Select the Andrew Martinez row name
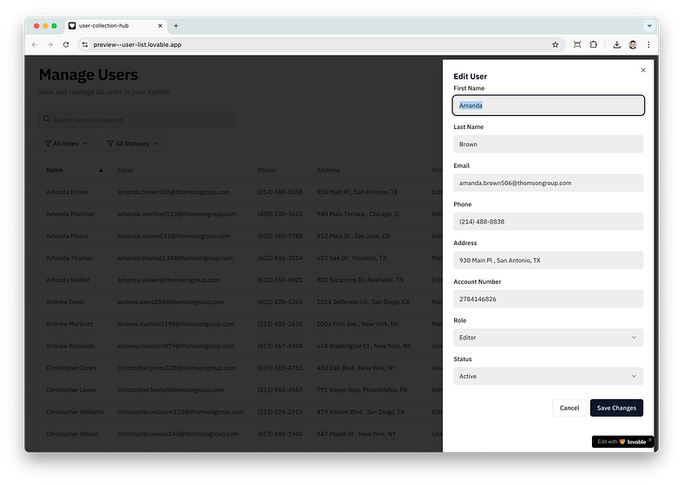683x485 pixels. click(69, 324)
